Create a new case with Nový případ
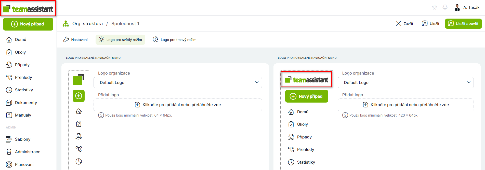Viewport: 485px width, 170px height. coord(28,24)
